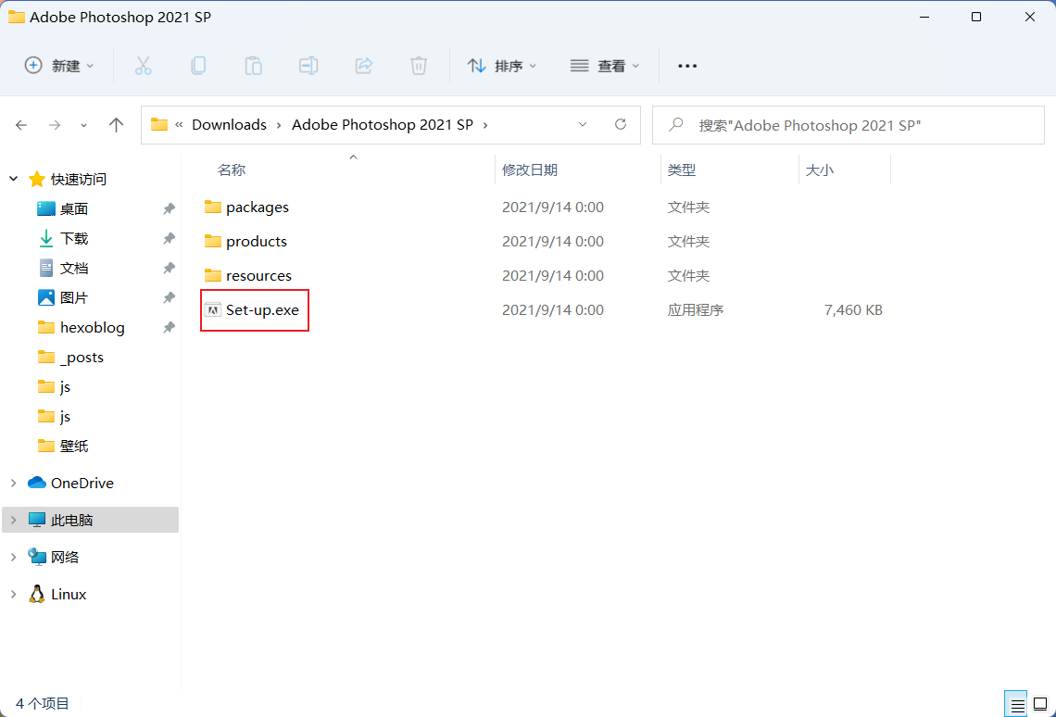Click the Paste icon in the toolbar

253,65
